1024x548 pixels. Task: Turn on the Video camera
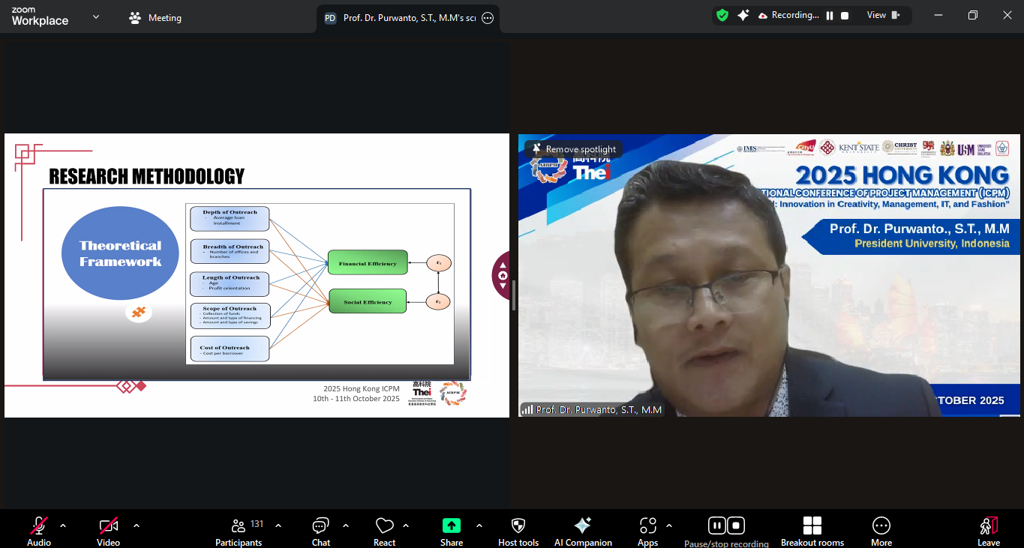coord(108,526)
